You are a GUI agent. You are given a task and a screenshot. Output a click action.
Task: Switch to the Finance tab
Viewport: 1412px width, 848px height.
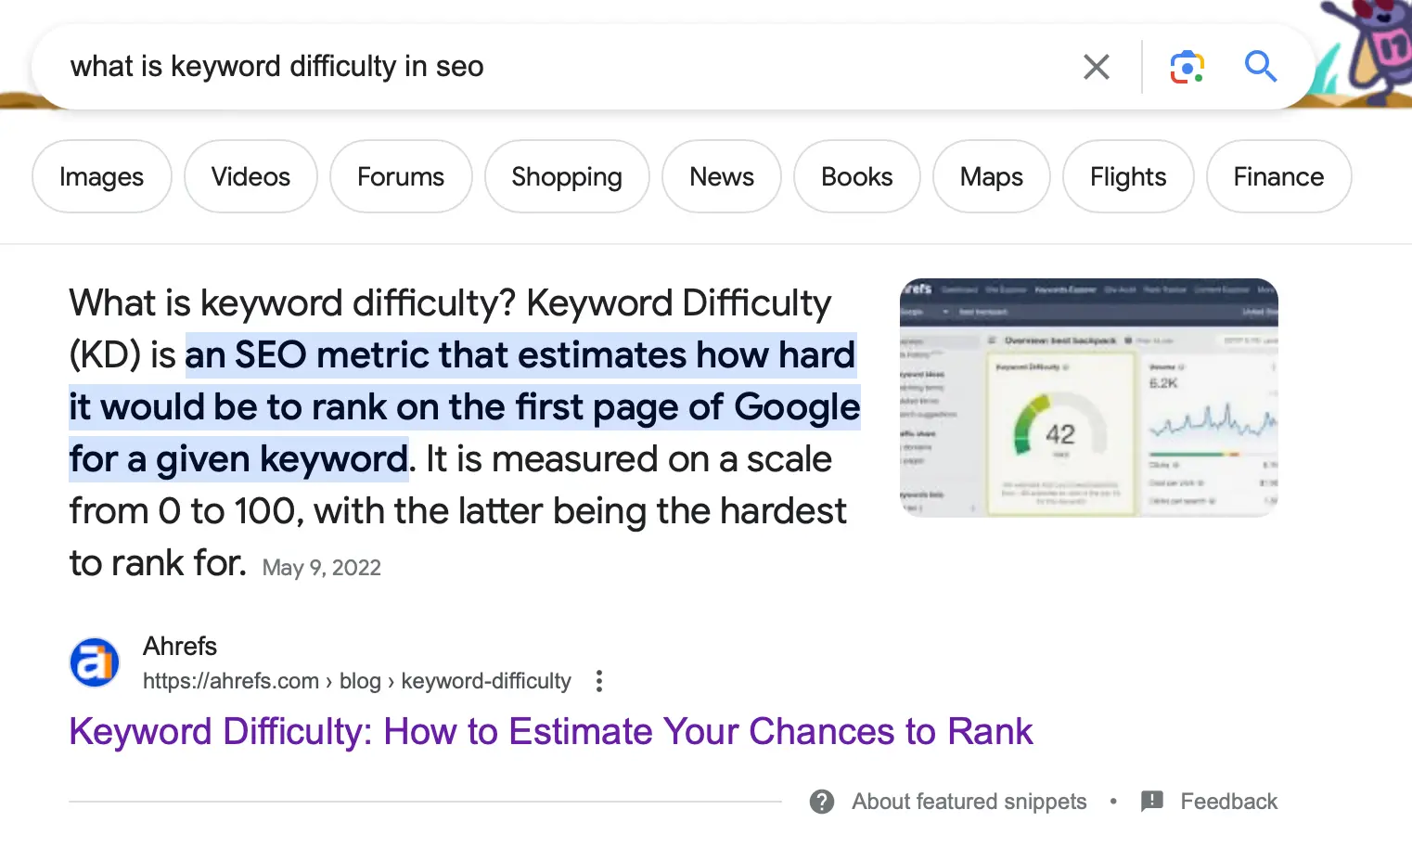(x=1278, y=176)
